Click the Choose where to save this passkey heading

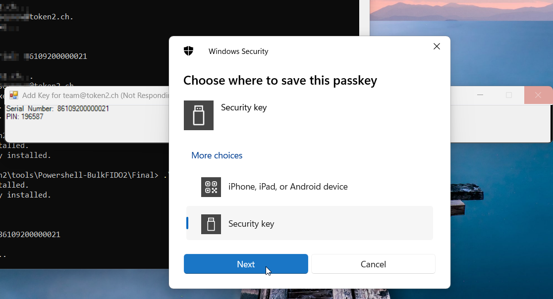(x=280, y=81)
